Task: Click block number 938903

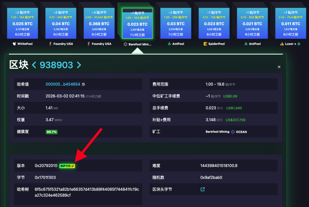Action: 56,65
